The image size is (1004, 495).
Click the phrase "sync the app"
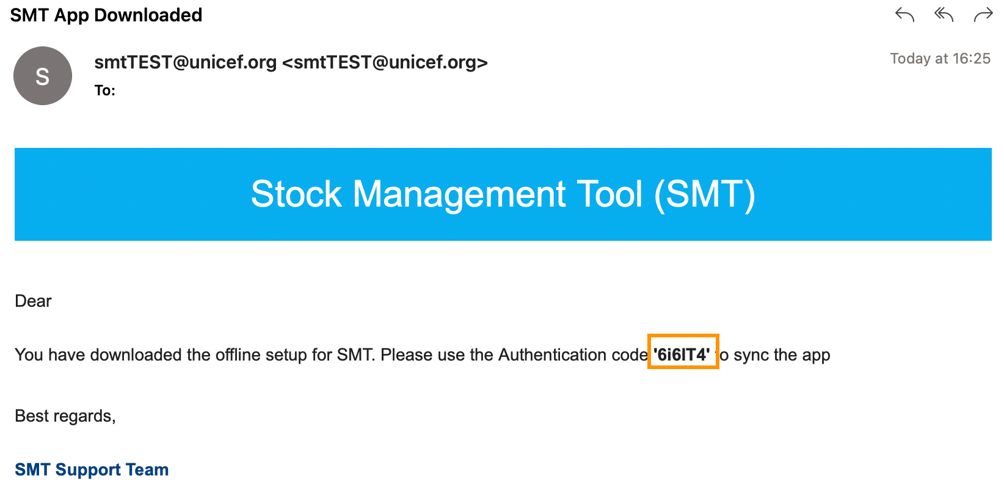pyautogui.click(x=782, y=355)
